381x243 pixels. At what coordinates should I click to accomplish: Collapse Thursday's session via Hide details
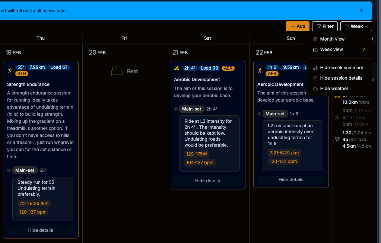coord(41,230)
